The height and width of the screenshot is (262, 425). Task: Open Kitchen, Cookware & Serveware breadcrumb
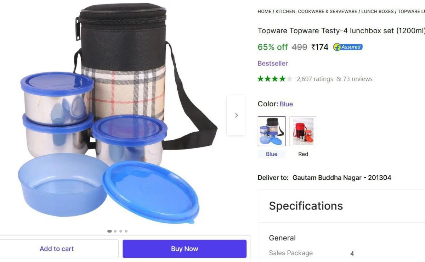[316, 11]
